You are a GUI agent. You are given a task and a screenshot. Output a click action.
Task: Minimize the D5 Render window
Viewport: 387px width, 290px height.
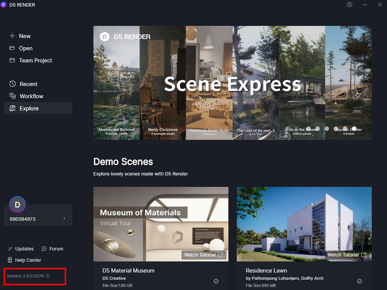[x=365, y=5]
